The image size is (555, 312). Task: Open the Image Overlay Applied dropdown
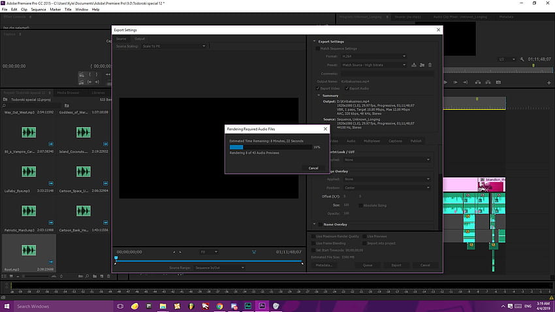(x=387, y=179)
